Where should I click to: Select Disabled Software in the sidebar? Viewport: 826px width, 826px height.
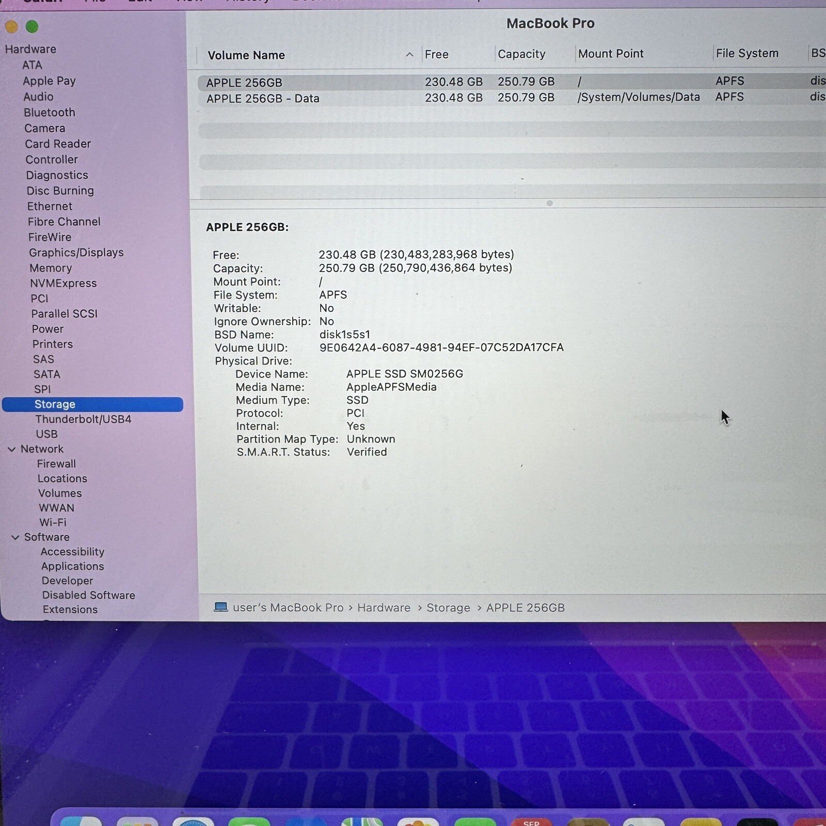click(88, 595)
